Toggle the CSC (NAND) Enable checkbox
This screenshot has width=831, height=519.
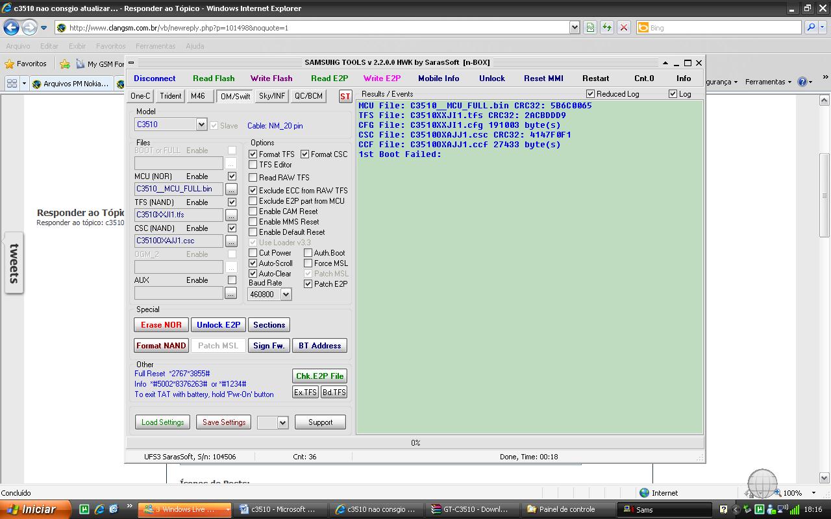pos(232,228)
